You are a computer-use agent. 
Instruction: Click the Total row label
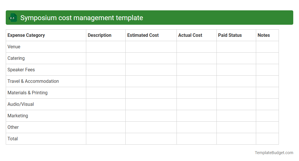(13, 139)
